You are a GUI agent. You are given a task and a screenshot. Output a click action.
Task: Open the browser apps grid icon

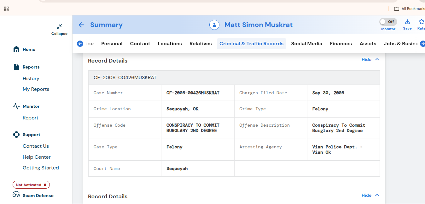tap(6, 9)
